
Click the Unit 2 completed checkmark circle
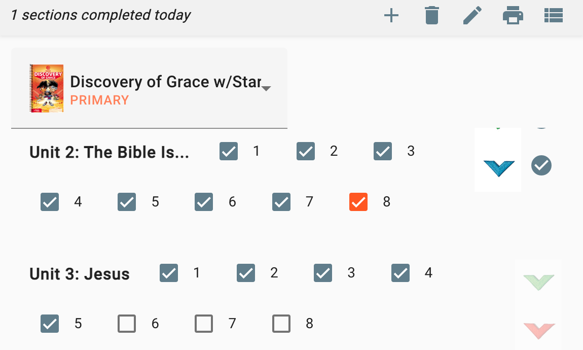coord(541,165)
